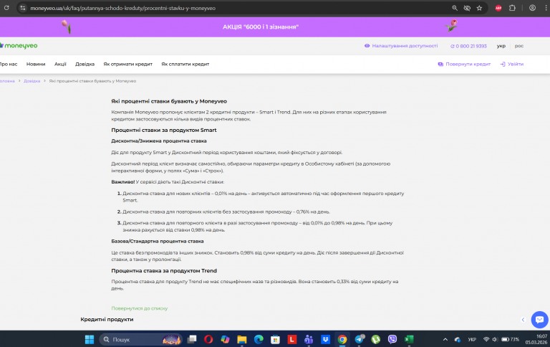Click heading 'Процентна ставка за продуктом Trend'

coord(164,271)
